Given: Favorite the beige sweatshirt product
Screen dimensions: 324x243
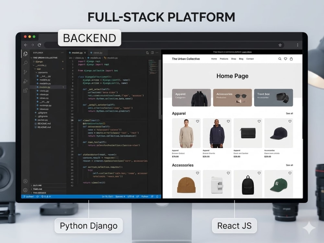Looking at the screenshot, I should click(x=198, y=121).
